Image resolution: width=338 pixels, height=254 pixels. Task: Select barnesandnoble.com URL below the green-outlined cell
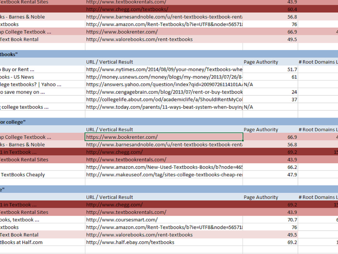pos(164,145)
